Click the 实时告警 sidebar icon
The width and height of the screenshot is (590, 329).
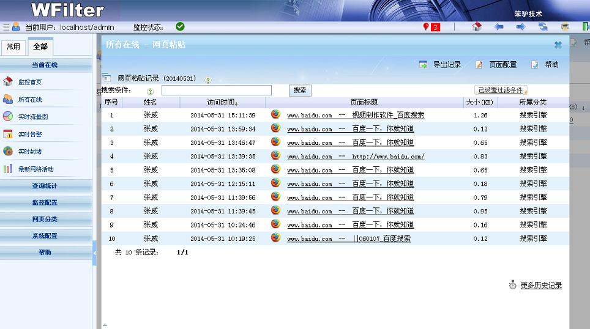(x=8, y=134)
